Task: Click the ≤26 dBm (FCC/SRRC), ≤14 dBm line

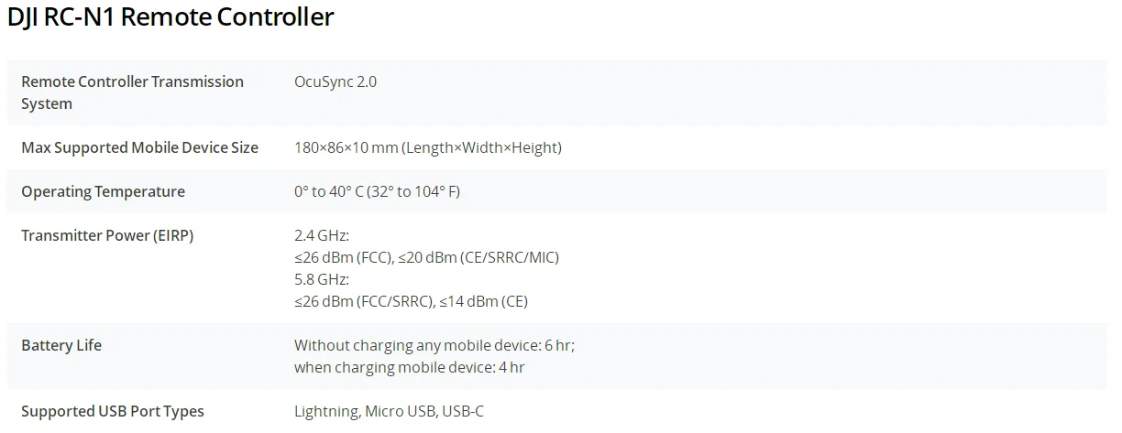Action: (x=411, y=301)
